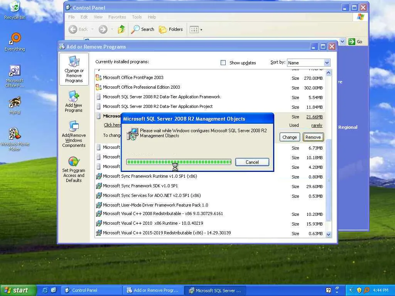Select Visual C++ 2008 Redistributable entry
The height and width of the screenshot is (296, 395).
tap(210, 214)
